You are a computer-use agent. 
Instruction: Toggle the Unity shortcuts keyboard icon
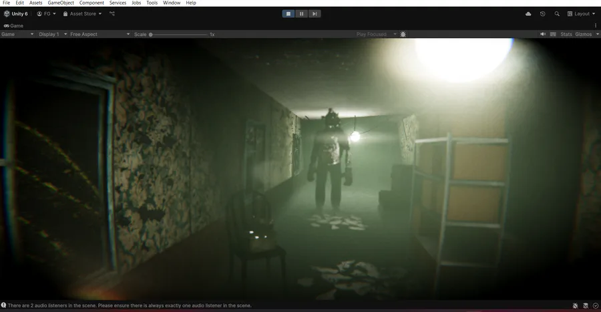point(553,34)
